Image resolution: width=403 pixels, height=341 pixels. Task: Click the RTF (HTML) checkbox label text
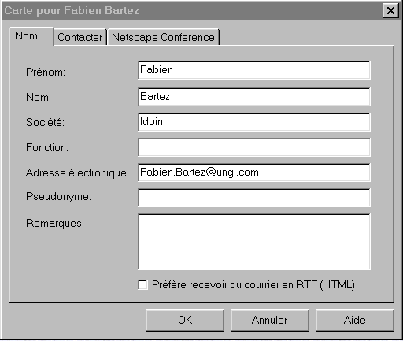tap(253, 285)
